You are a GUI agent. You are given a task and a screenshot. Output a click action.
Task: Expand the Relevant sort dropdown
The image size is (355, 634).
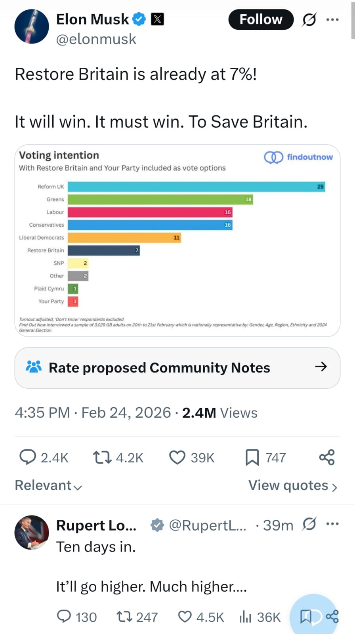tap(48, 485)
